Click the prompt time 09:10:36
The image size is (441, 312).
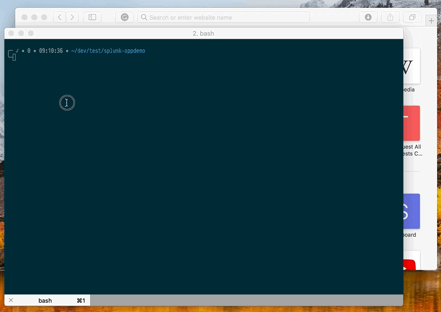click(51, 51)
